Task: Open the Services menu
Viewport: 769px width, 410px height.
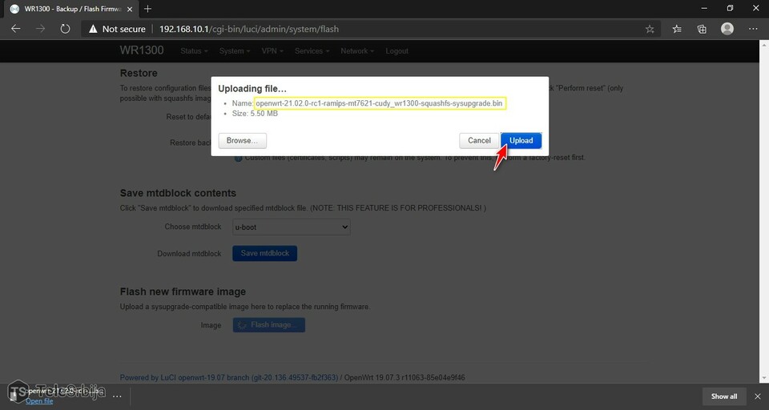Action: (x=312, y=51)
